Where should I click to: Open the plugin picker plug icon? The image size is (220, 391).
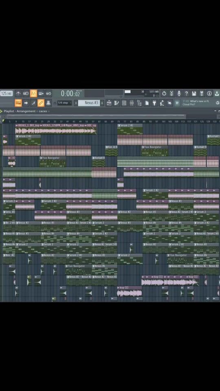pyautogui.click(x=154, y=103)
